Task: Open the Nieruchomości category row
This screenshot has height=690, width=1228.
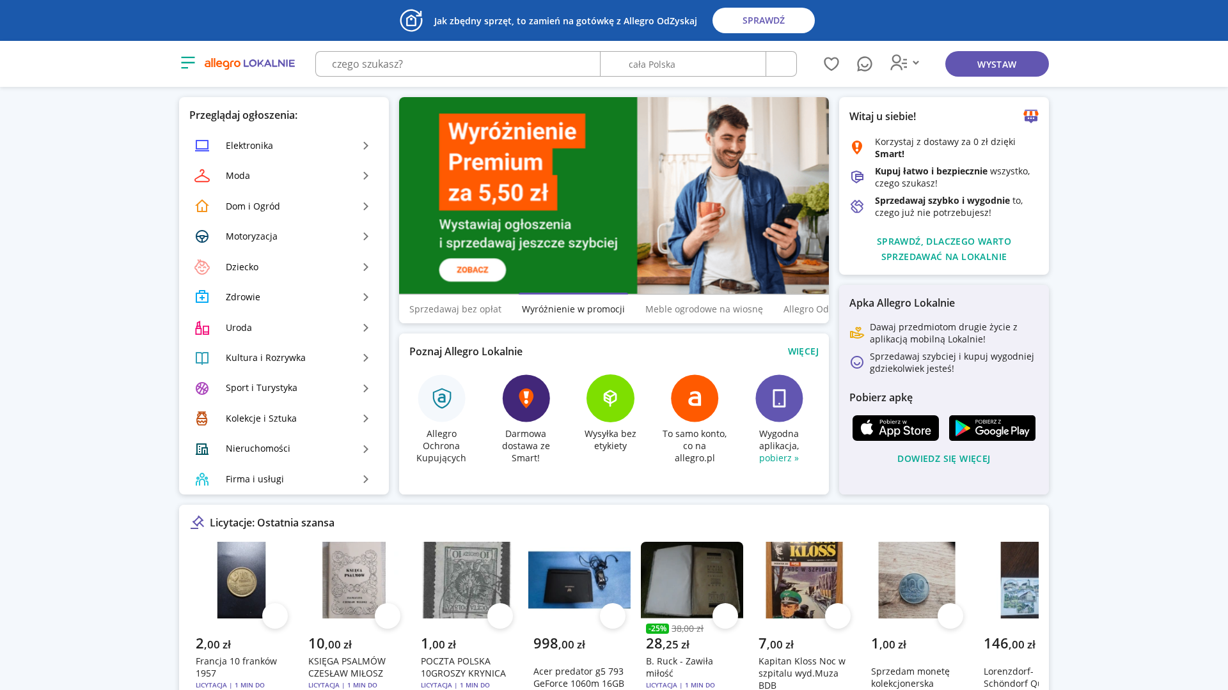Action: coord(284,449)
